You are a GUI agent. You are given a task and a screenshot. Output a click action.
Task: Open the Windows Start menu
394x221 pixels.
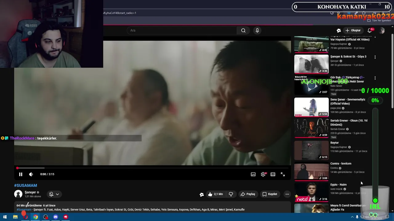tap(5, 217)
